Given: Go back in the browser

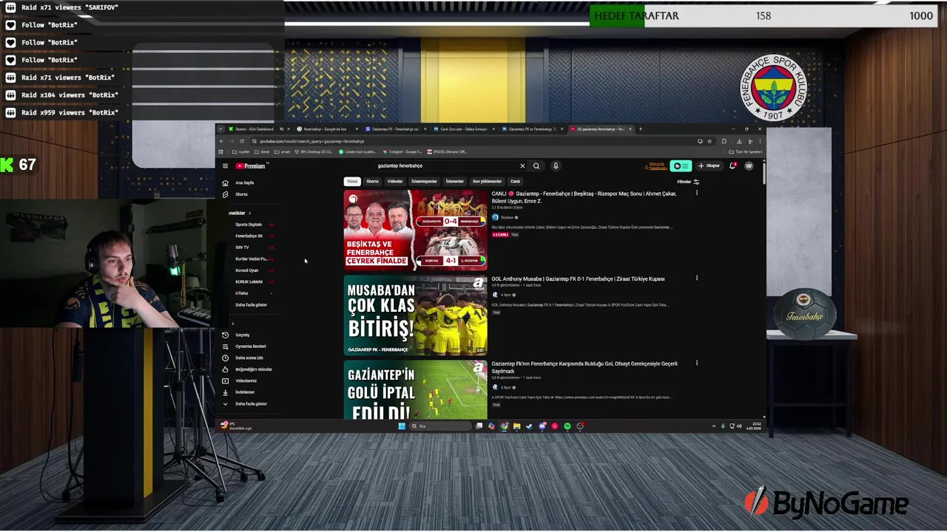Looking at the screenshot, I should pos(221,141).
